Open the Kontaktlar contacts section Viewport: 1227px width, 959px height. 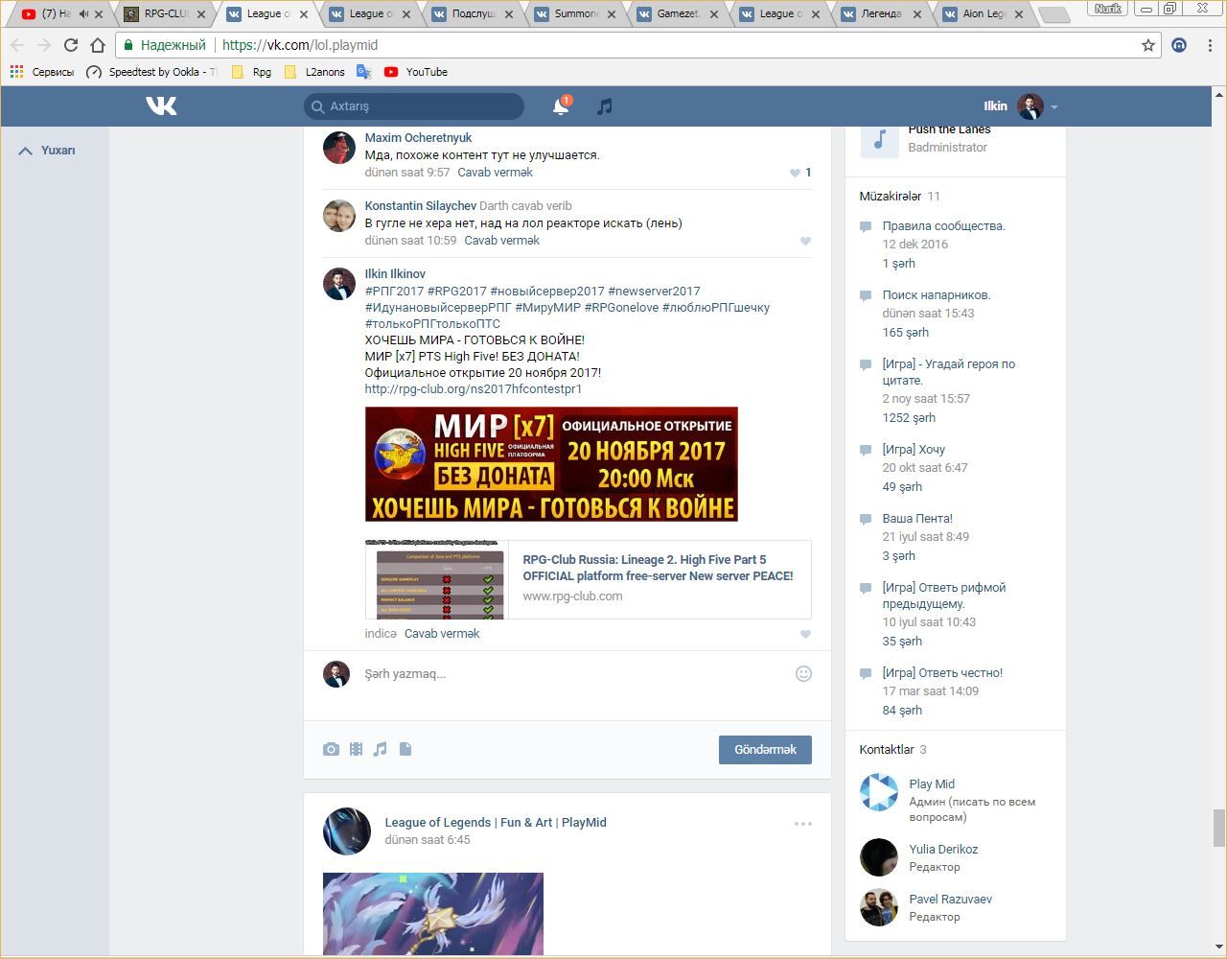coord(887,750)
